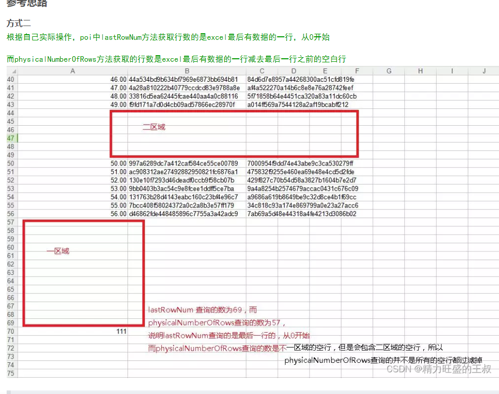499x394 pixels.
Task: Click the heading '方式二'
Action: (18, 23)
